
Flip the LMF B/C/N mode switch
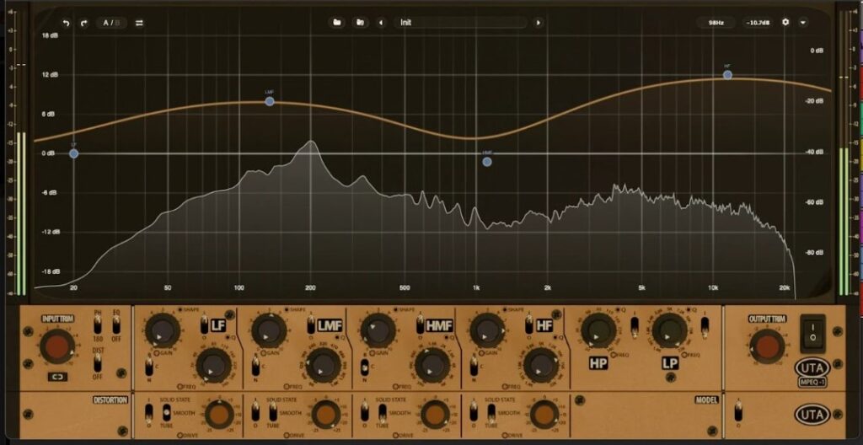coord(255,365)
